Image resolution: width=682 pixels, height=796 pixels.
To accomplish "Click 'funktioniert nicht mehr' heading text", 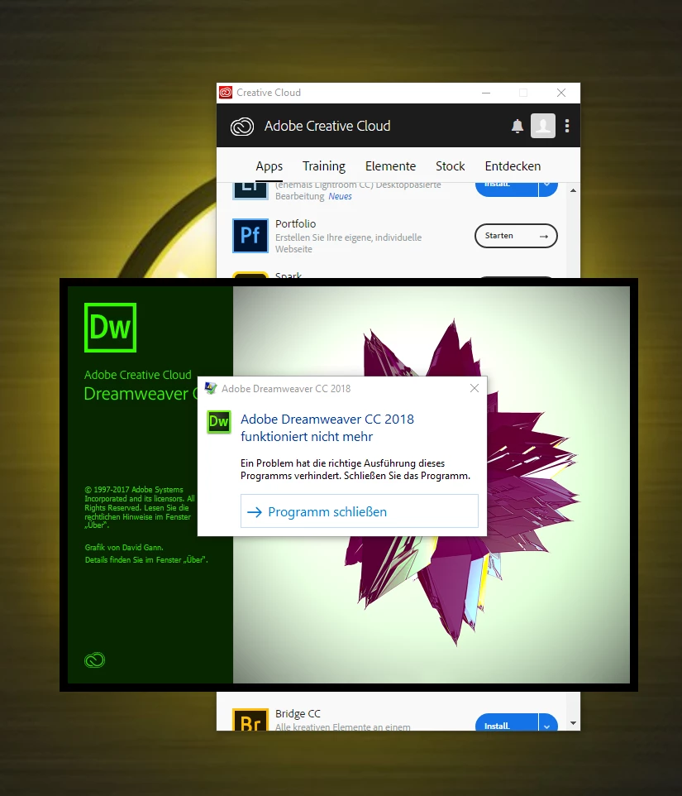I will 307,437.
